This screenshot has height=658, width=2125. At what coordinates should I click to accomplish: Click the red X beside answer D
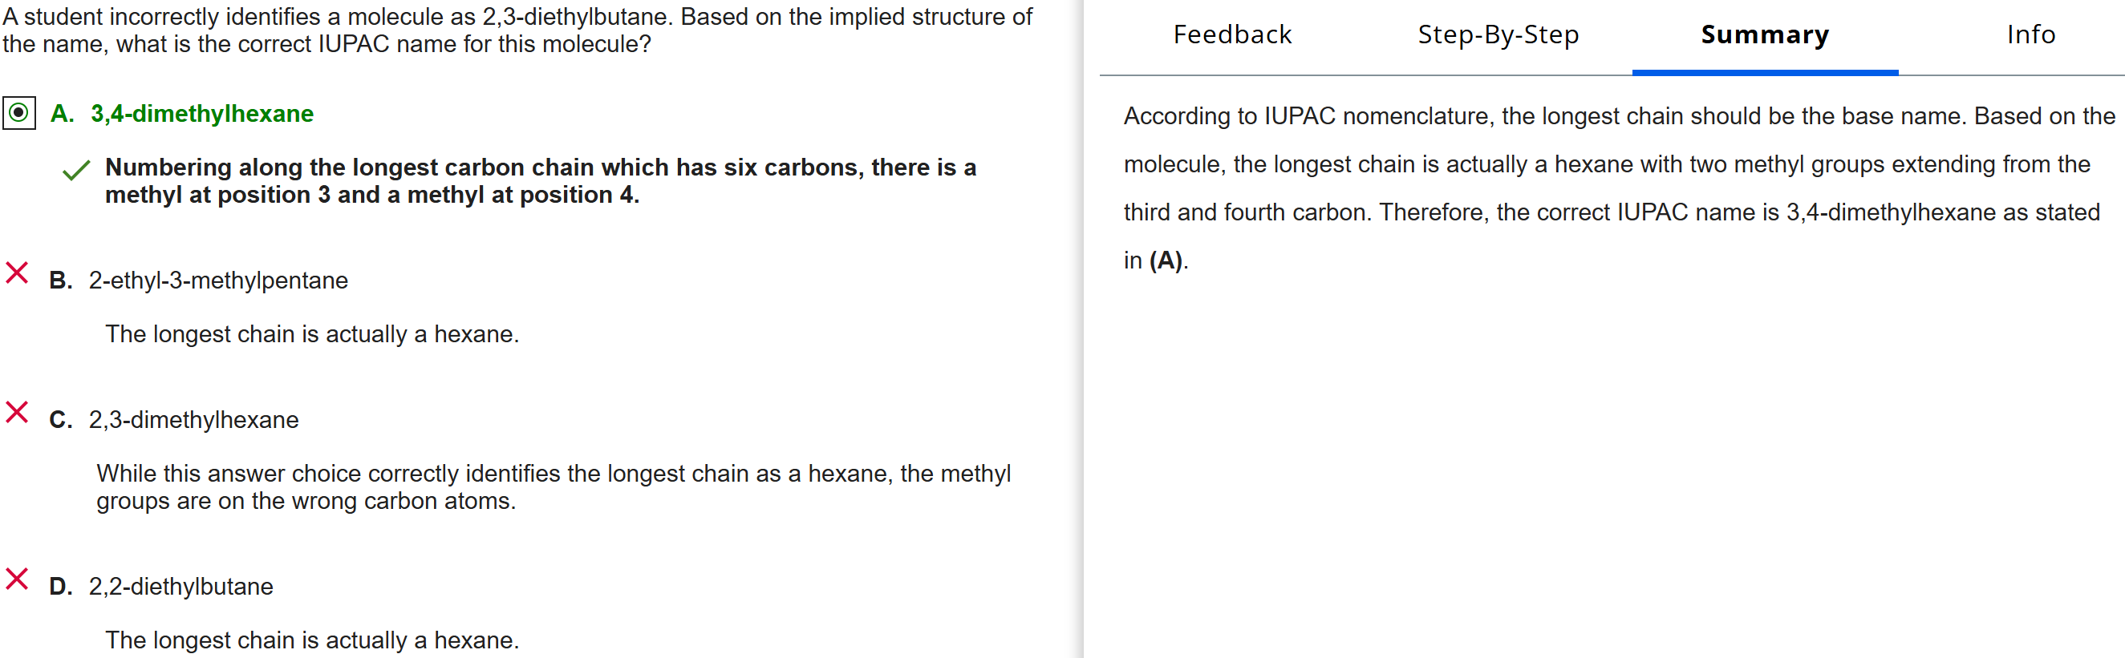(18, 579)
